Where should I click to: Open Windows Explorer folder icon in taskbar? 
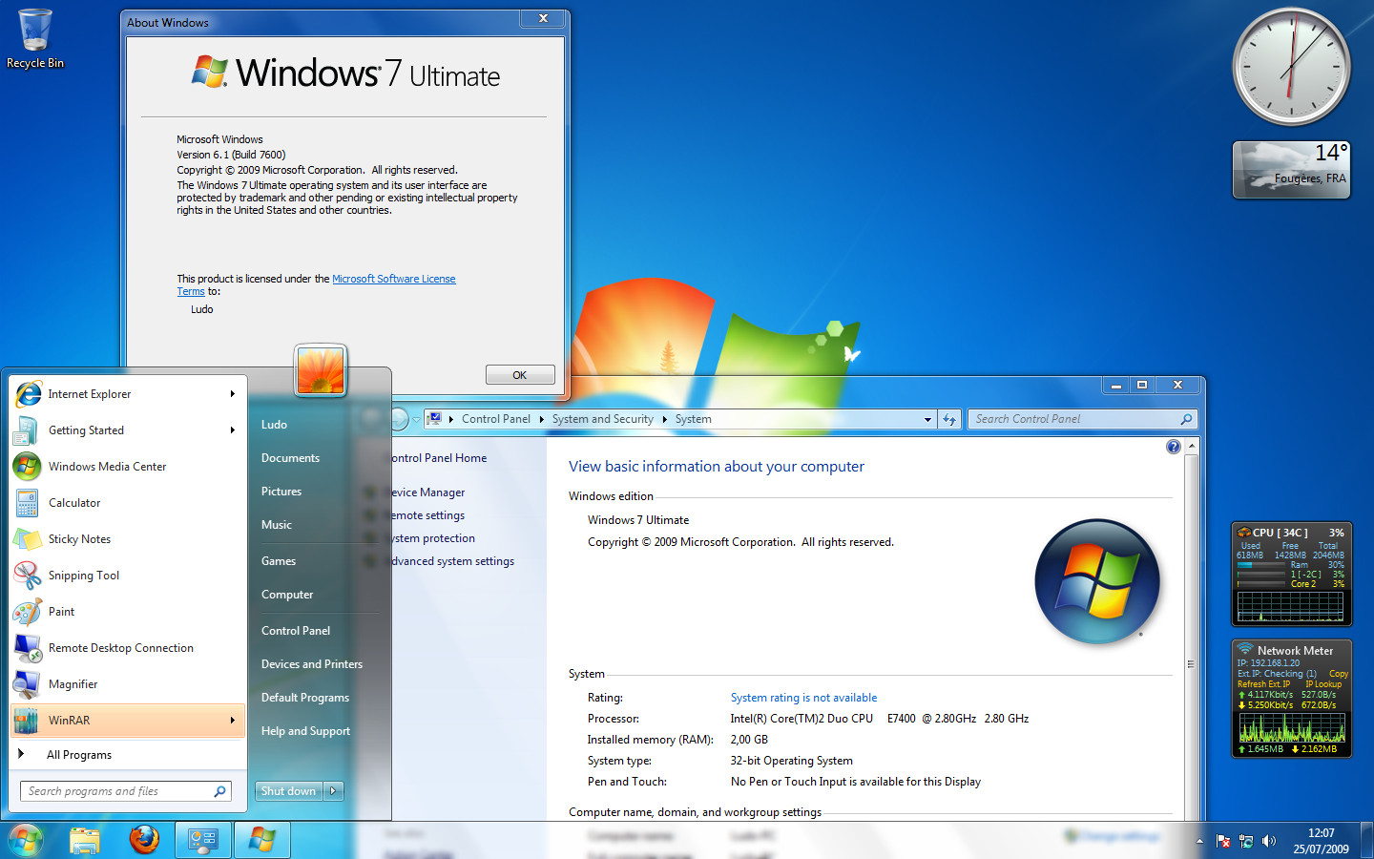point(85,840)
